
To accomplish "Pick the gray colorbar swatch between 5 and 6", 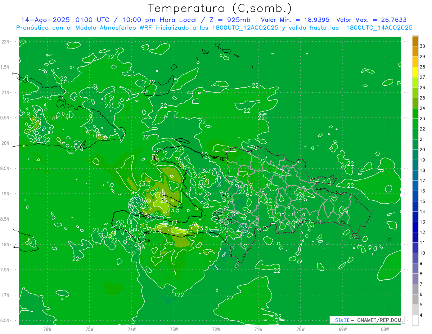I will pos(415,299).
